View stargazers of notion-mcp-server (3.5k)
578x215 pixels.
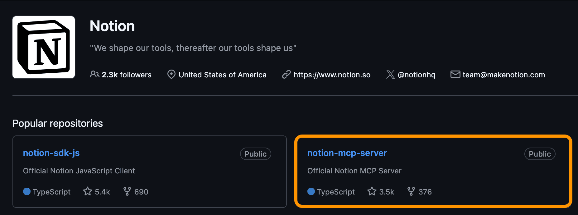[381, 192]
